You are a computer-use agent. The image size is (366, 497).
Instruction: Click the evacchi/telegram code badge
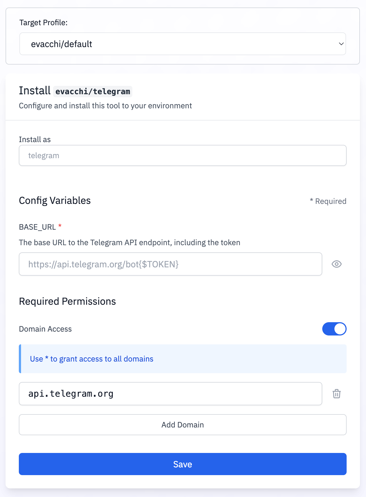93,91
